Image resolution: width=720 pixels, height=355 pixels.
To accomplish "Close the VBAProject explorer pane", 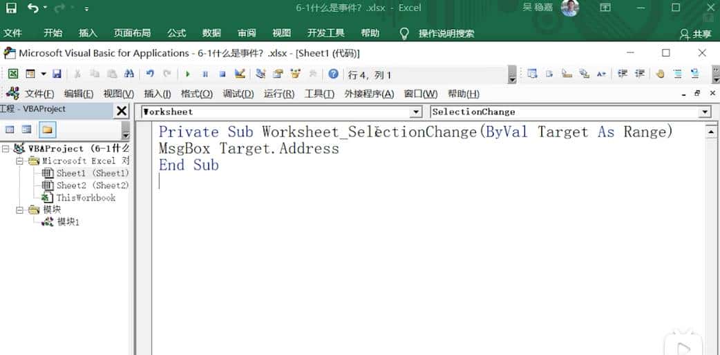I will tap(121, 111).
